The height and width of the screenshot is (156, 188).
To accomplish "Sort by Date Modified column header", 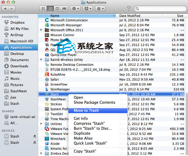I will 139,16.
